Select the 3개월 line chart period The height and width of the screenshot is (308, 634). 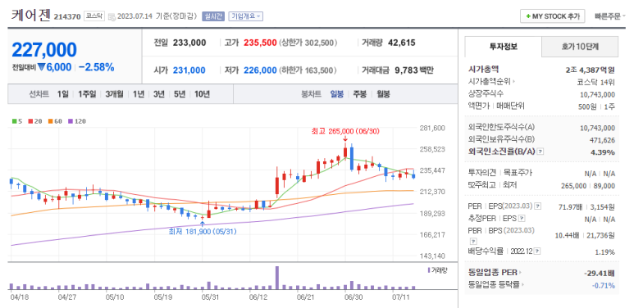point(114,94)
